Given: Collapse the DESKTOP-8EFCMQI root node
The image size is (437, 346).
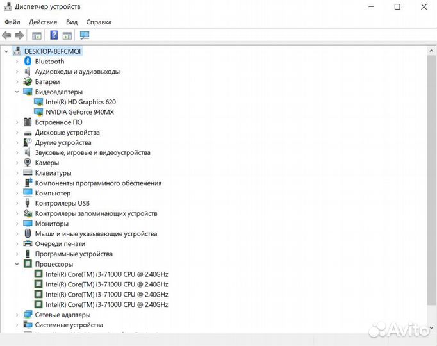Looking at the screenshot, I should 6,51.
